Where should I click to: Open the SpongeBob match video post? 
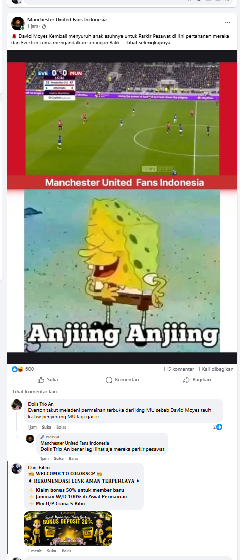click(x=123, y=207)
